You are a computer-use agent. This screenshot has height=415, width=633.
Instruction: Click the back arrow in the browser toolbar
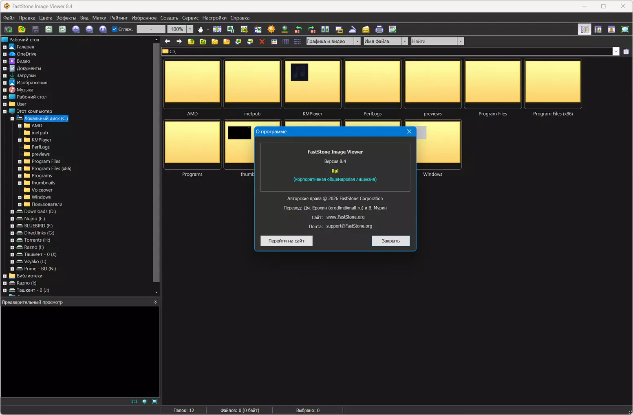click(x=167, y=41)
